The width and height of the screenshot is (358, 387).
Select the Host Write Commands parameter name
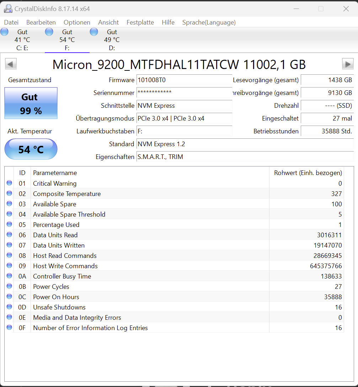tap(65, 266)
